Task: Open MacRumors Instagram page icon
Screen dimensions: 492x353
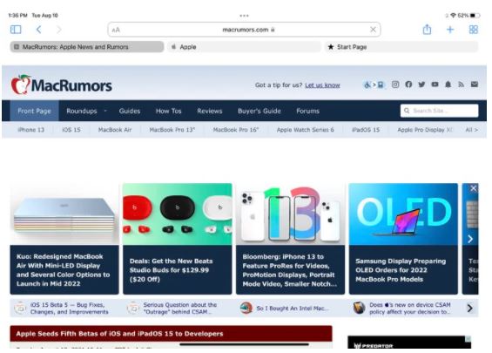Action: pyautogui.click(x=395, y=85)
